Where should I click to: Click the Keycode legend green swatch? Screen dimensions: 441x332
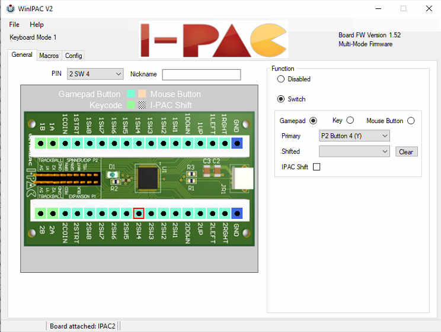131,105
